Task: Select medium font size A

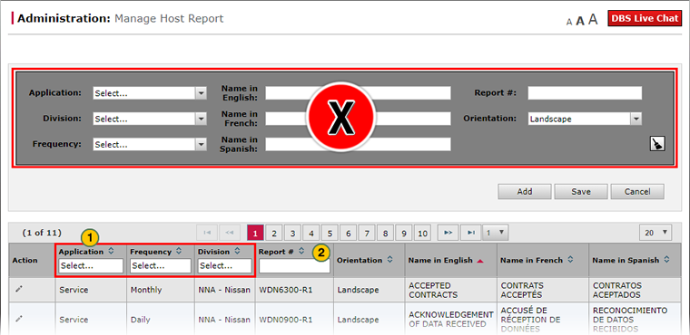Action: (x=580, y=21)
